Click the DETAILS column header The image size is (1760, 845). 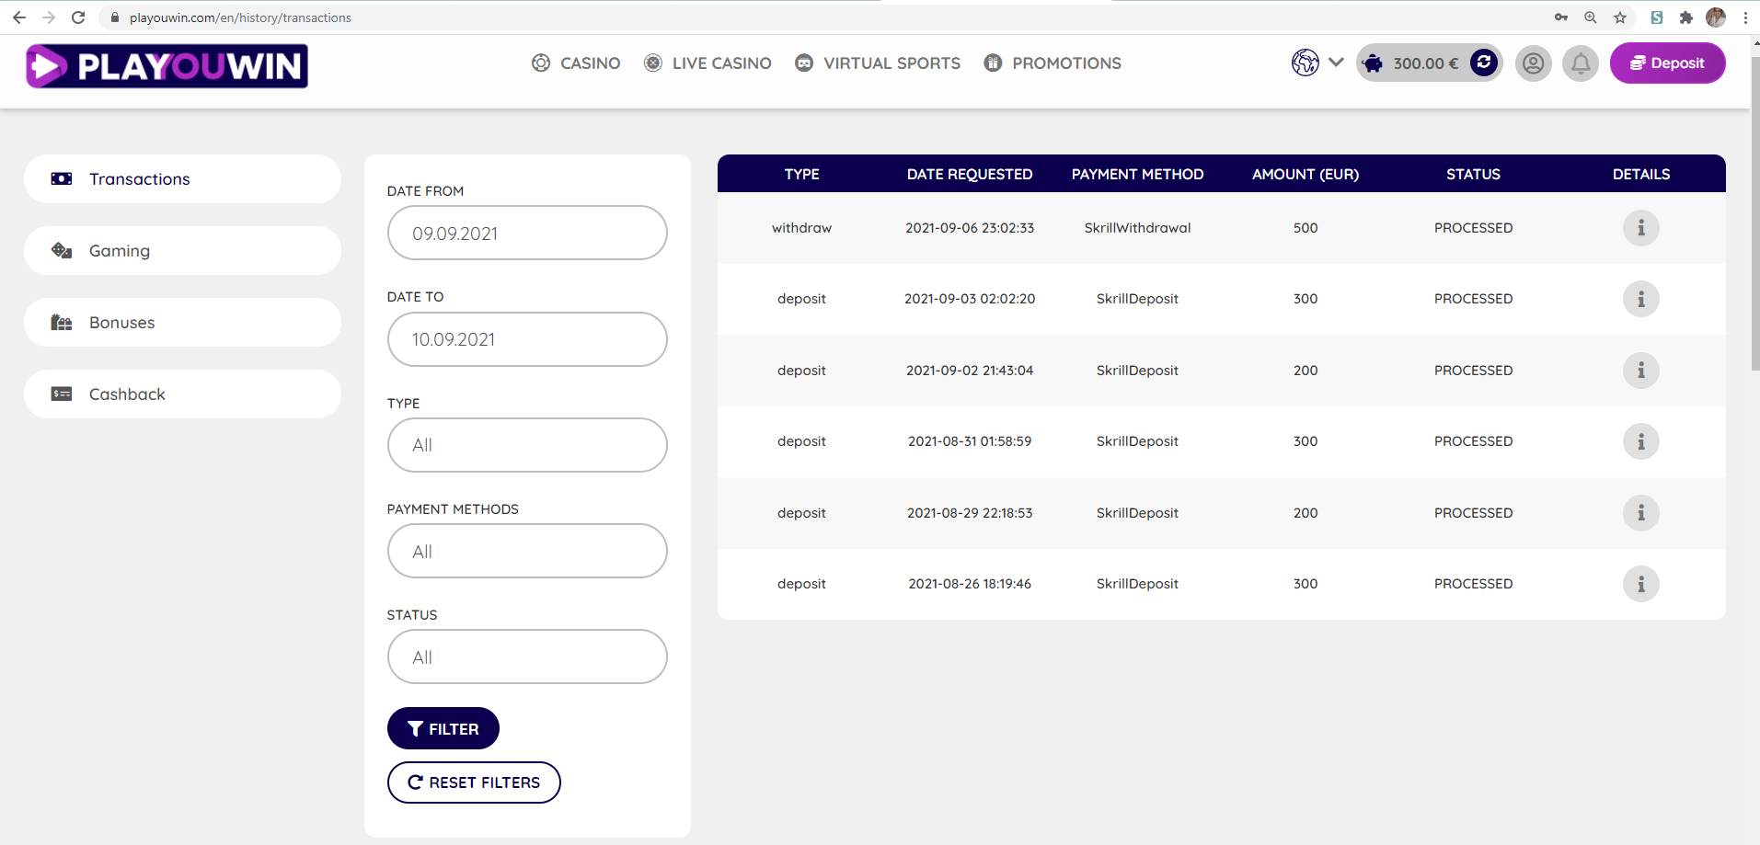1641,174
